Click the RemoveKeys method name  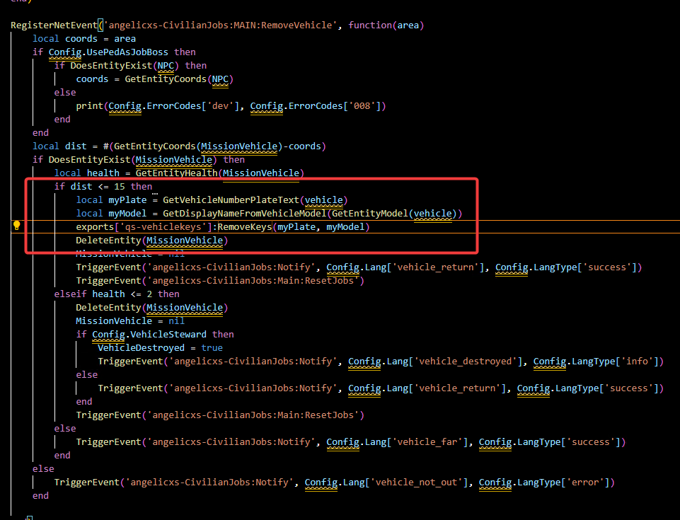coord(245,227)
